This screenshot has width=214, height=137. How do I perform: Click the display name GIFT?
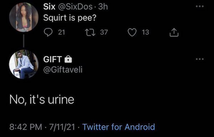(x=53, y=59)
